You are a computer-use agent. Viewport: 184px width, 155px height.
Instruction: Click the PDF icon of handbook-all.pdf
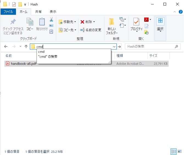(x=8, y=63)
